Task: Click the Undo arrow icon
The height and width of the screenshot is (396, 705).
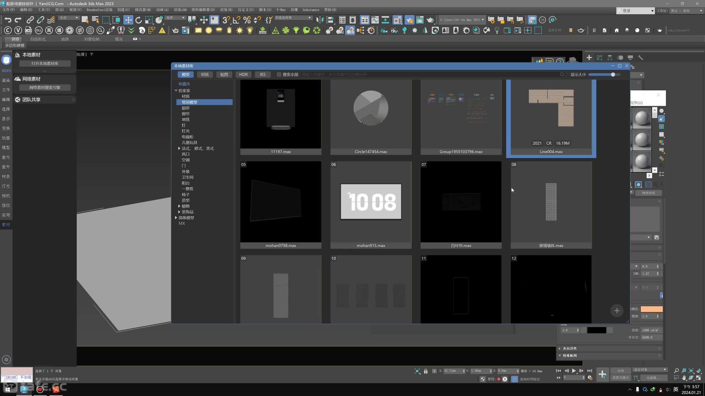Action: (x=8, y=20)
